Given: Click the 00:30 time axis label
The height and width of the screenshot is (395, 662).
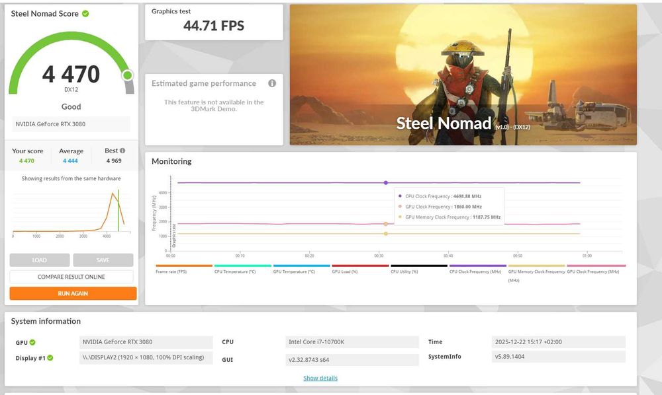Looking at the screenshot, I should 379,256.
